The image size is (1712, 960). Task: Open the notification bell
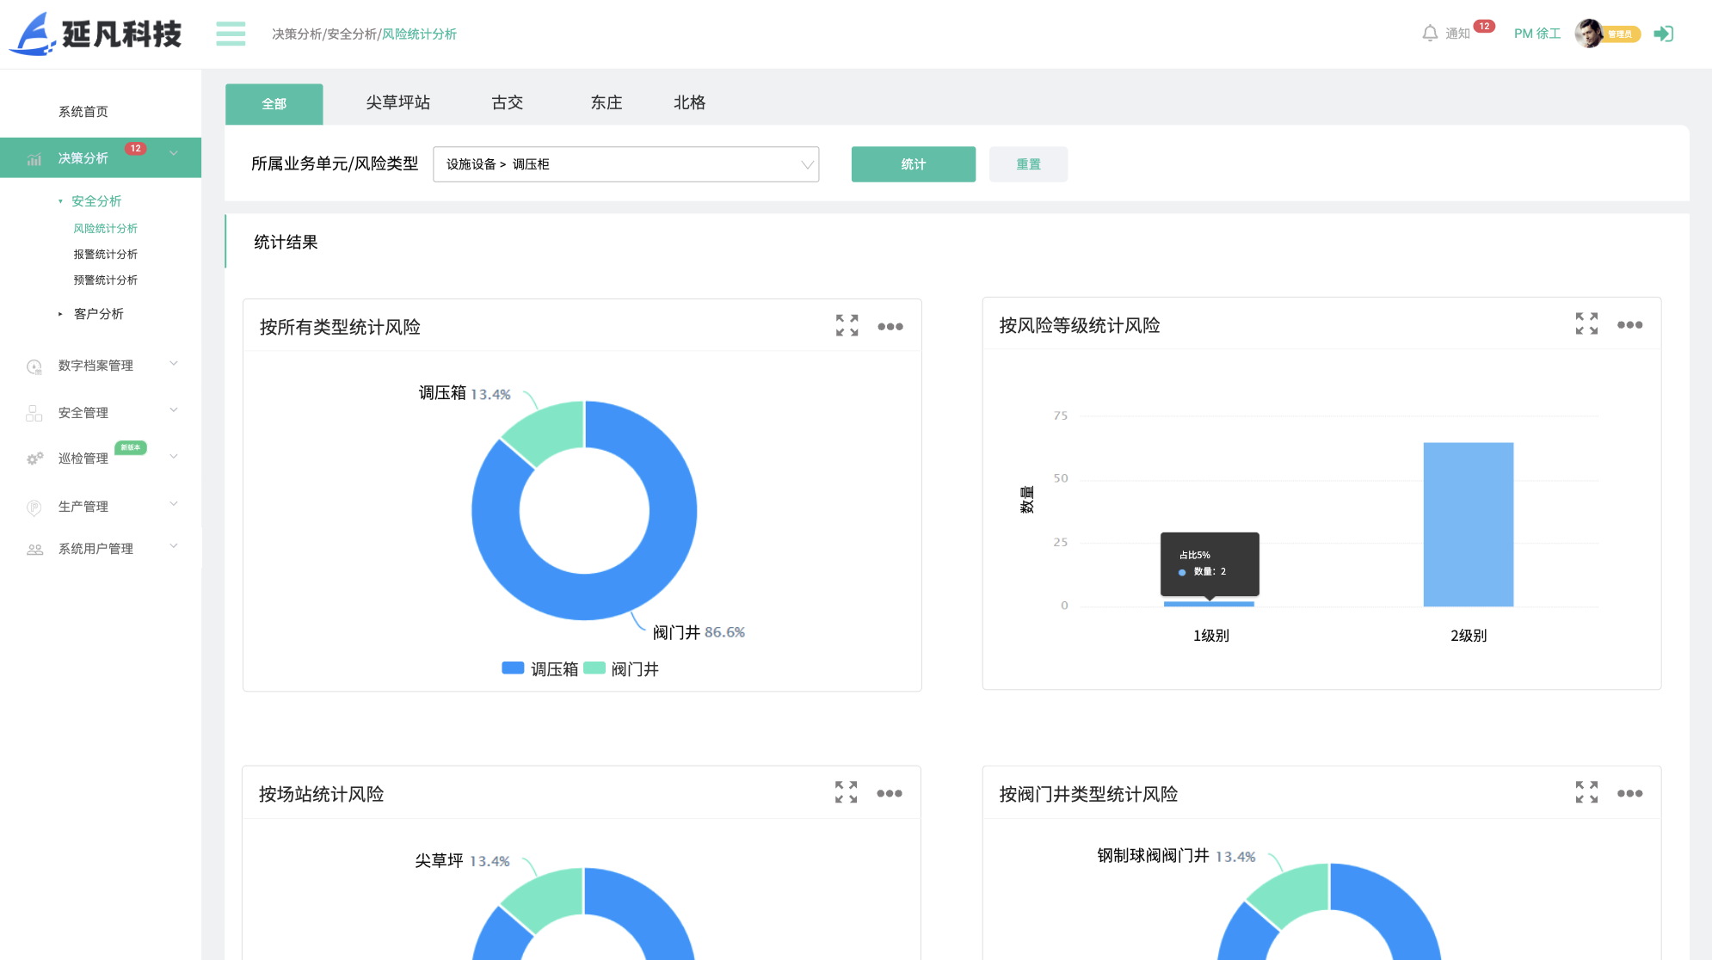point(1429,34)
